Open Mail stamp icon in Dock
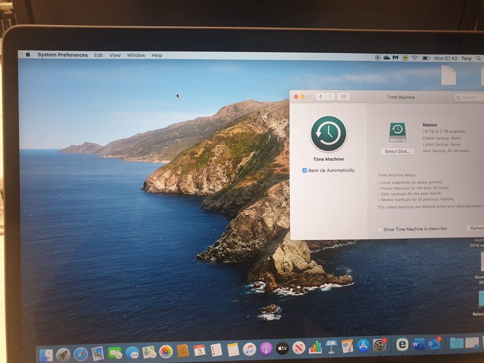The height and width of the screenshot is (363, 484). pos(97,354)
